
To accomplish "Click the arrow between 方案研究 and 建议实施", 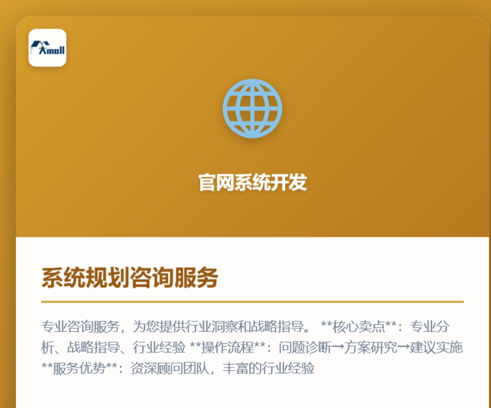I will [403, 347].
